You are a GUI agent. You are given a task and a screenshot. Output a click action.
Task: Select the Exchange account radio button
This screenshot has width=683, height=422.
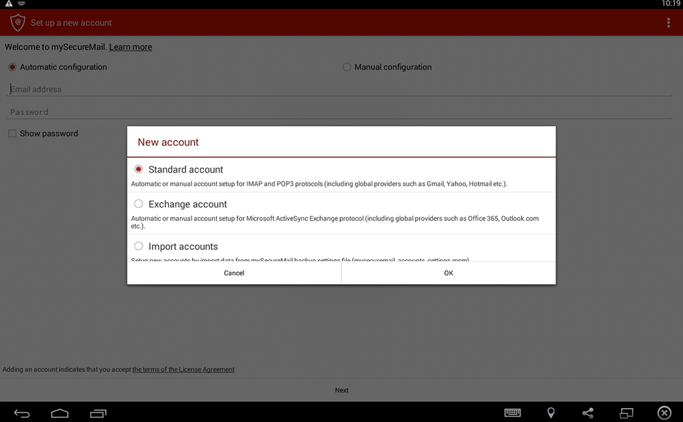(139, 204)
